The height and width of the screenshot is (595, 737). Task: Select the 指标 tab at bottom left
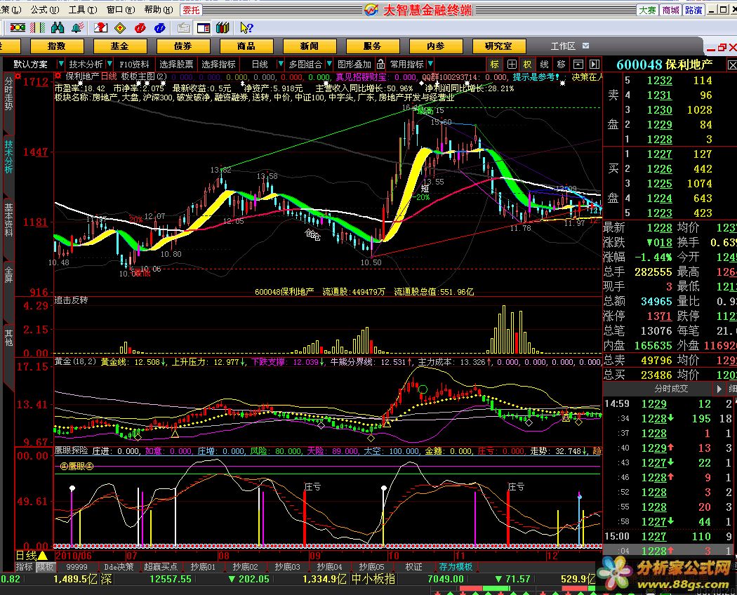point(25,567)
